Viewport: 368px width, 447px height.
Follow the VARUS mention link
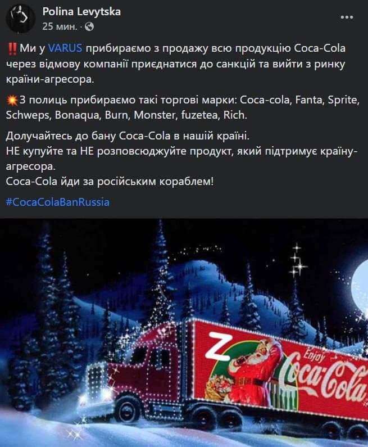click(65, 48)
